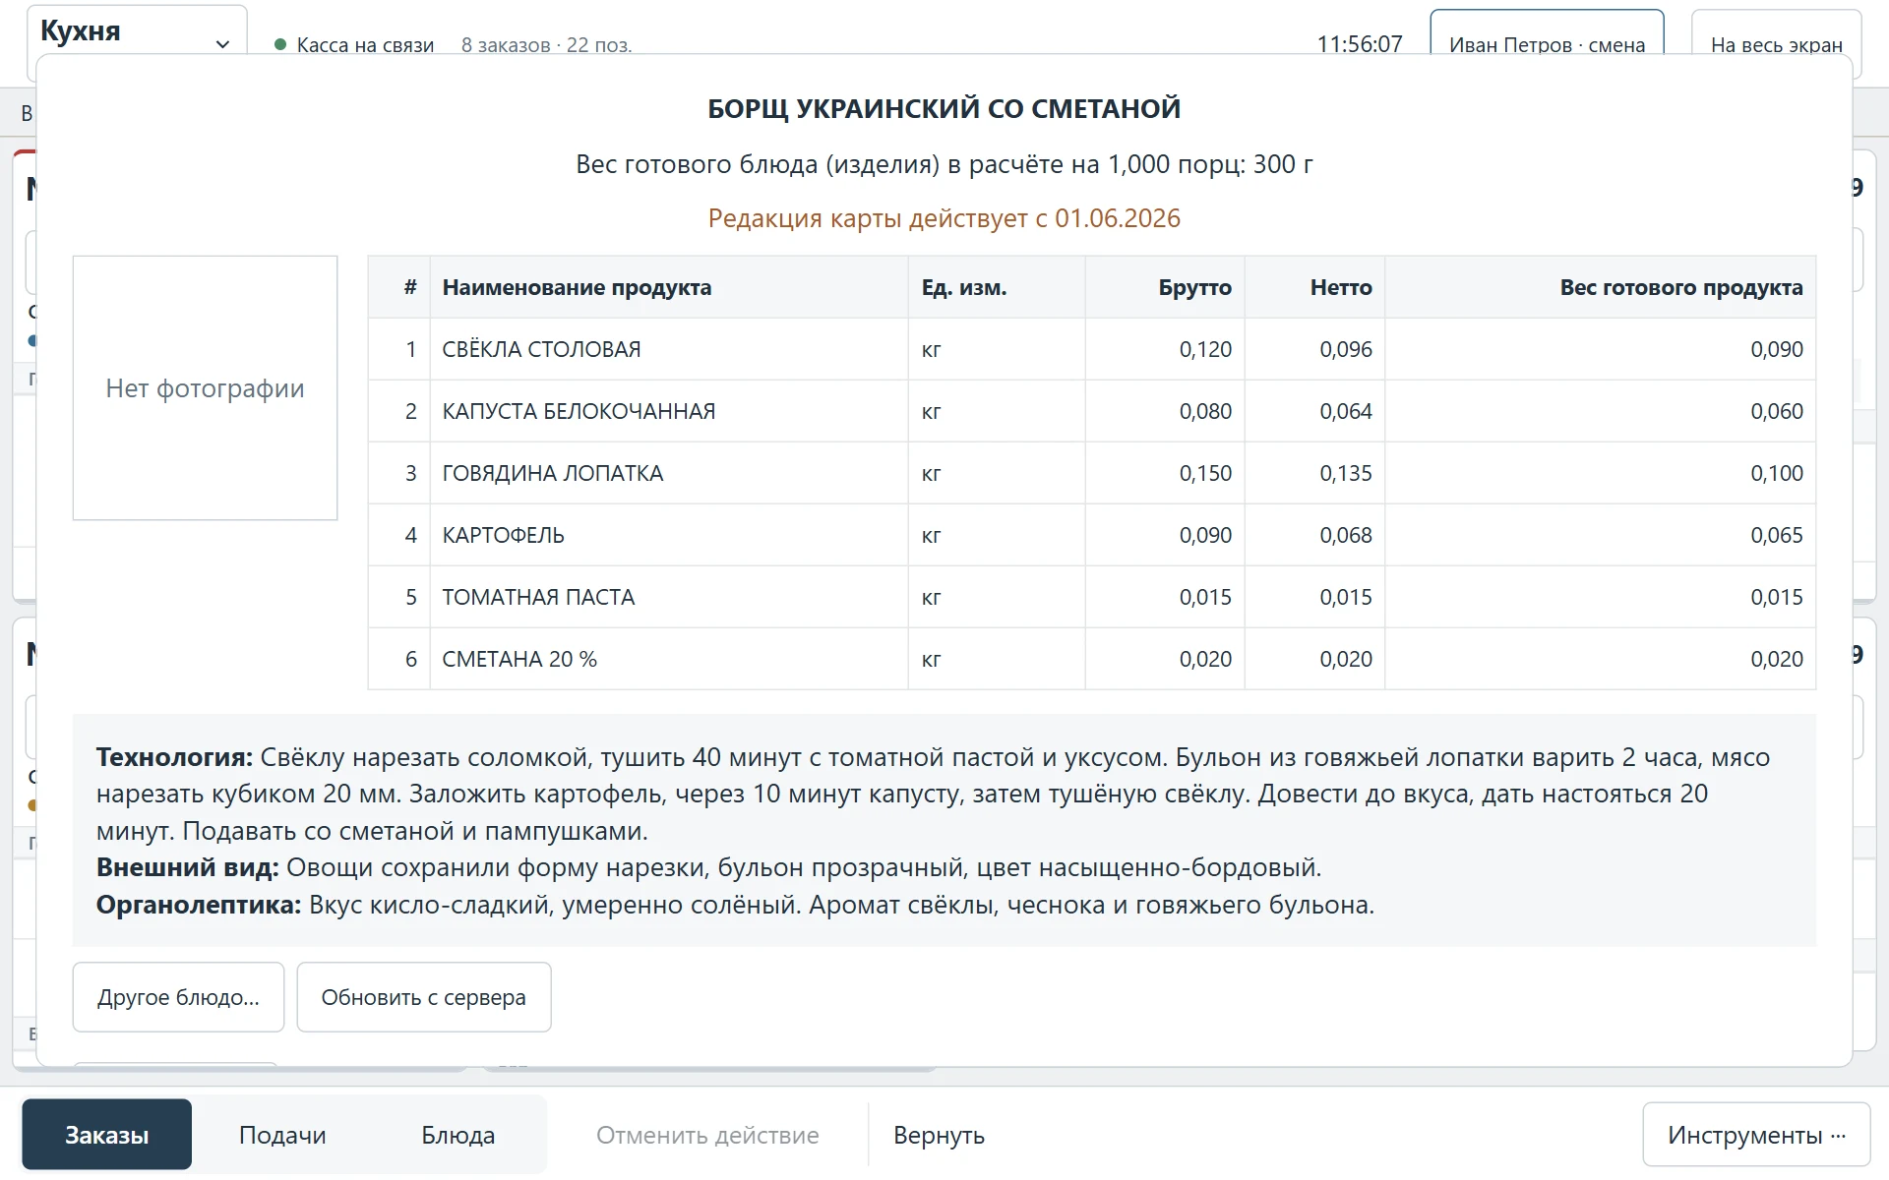Screen dimensions: 1889x1180
Task: Click the Вес готового продукта column header
Action: click(1601, 287)
